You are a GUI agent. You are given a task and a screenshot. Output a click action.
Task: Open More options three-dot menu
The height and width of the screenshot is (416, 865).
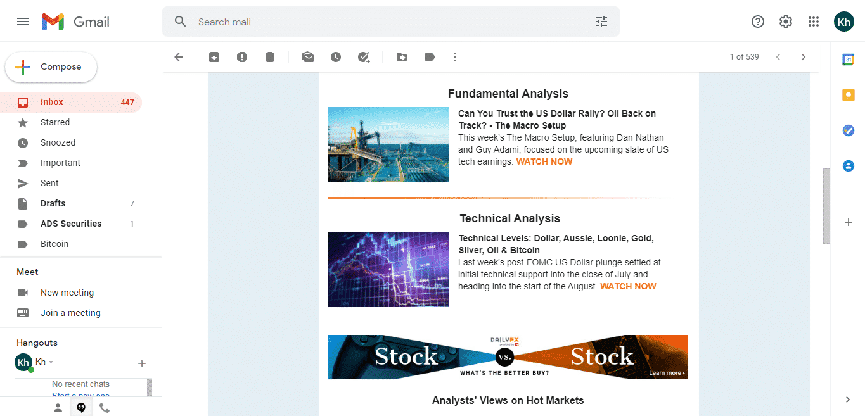(x=455, y=57)
